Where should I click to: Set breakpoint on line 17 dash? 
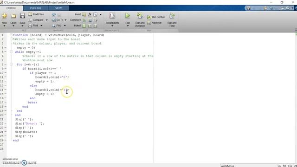point(5,102)
